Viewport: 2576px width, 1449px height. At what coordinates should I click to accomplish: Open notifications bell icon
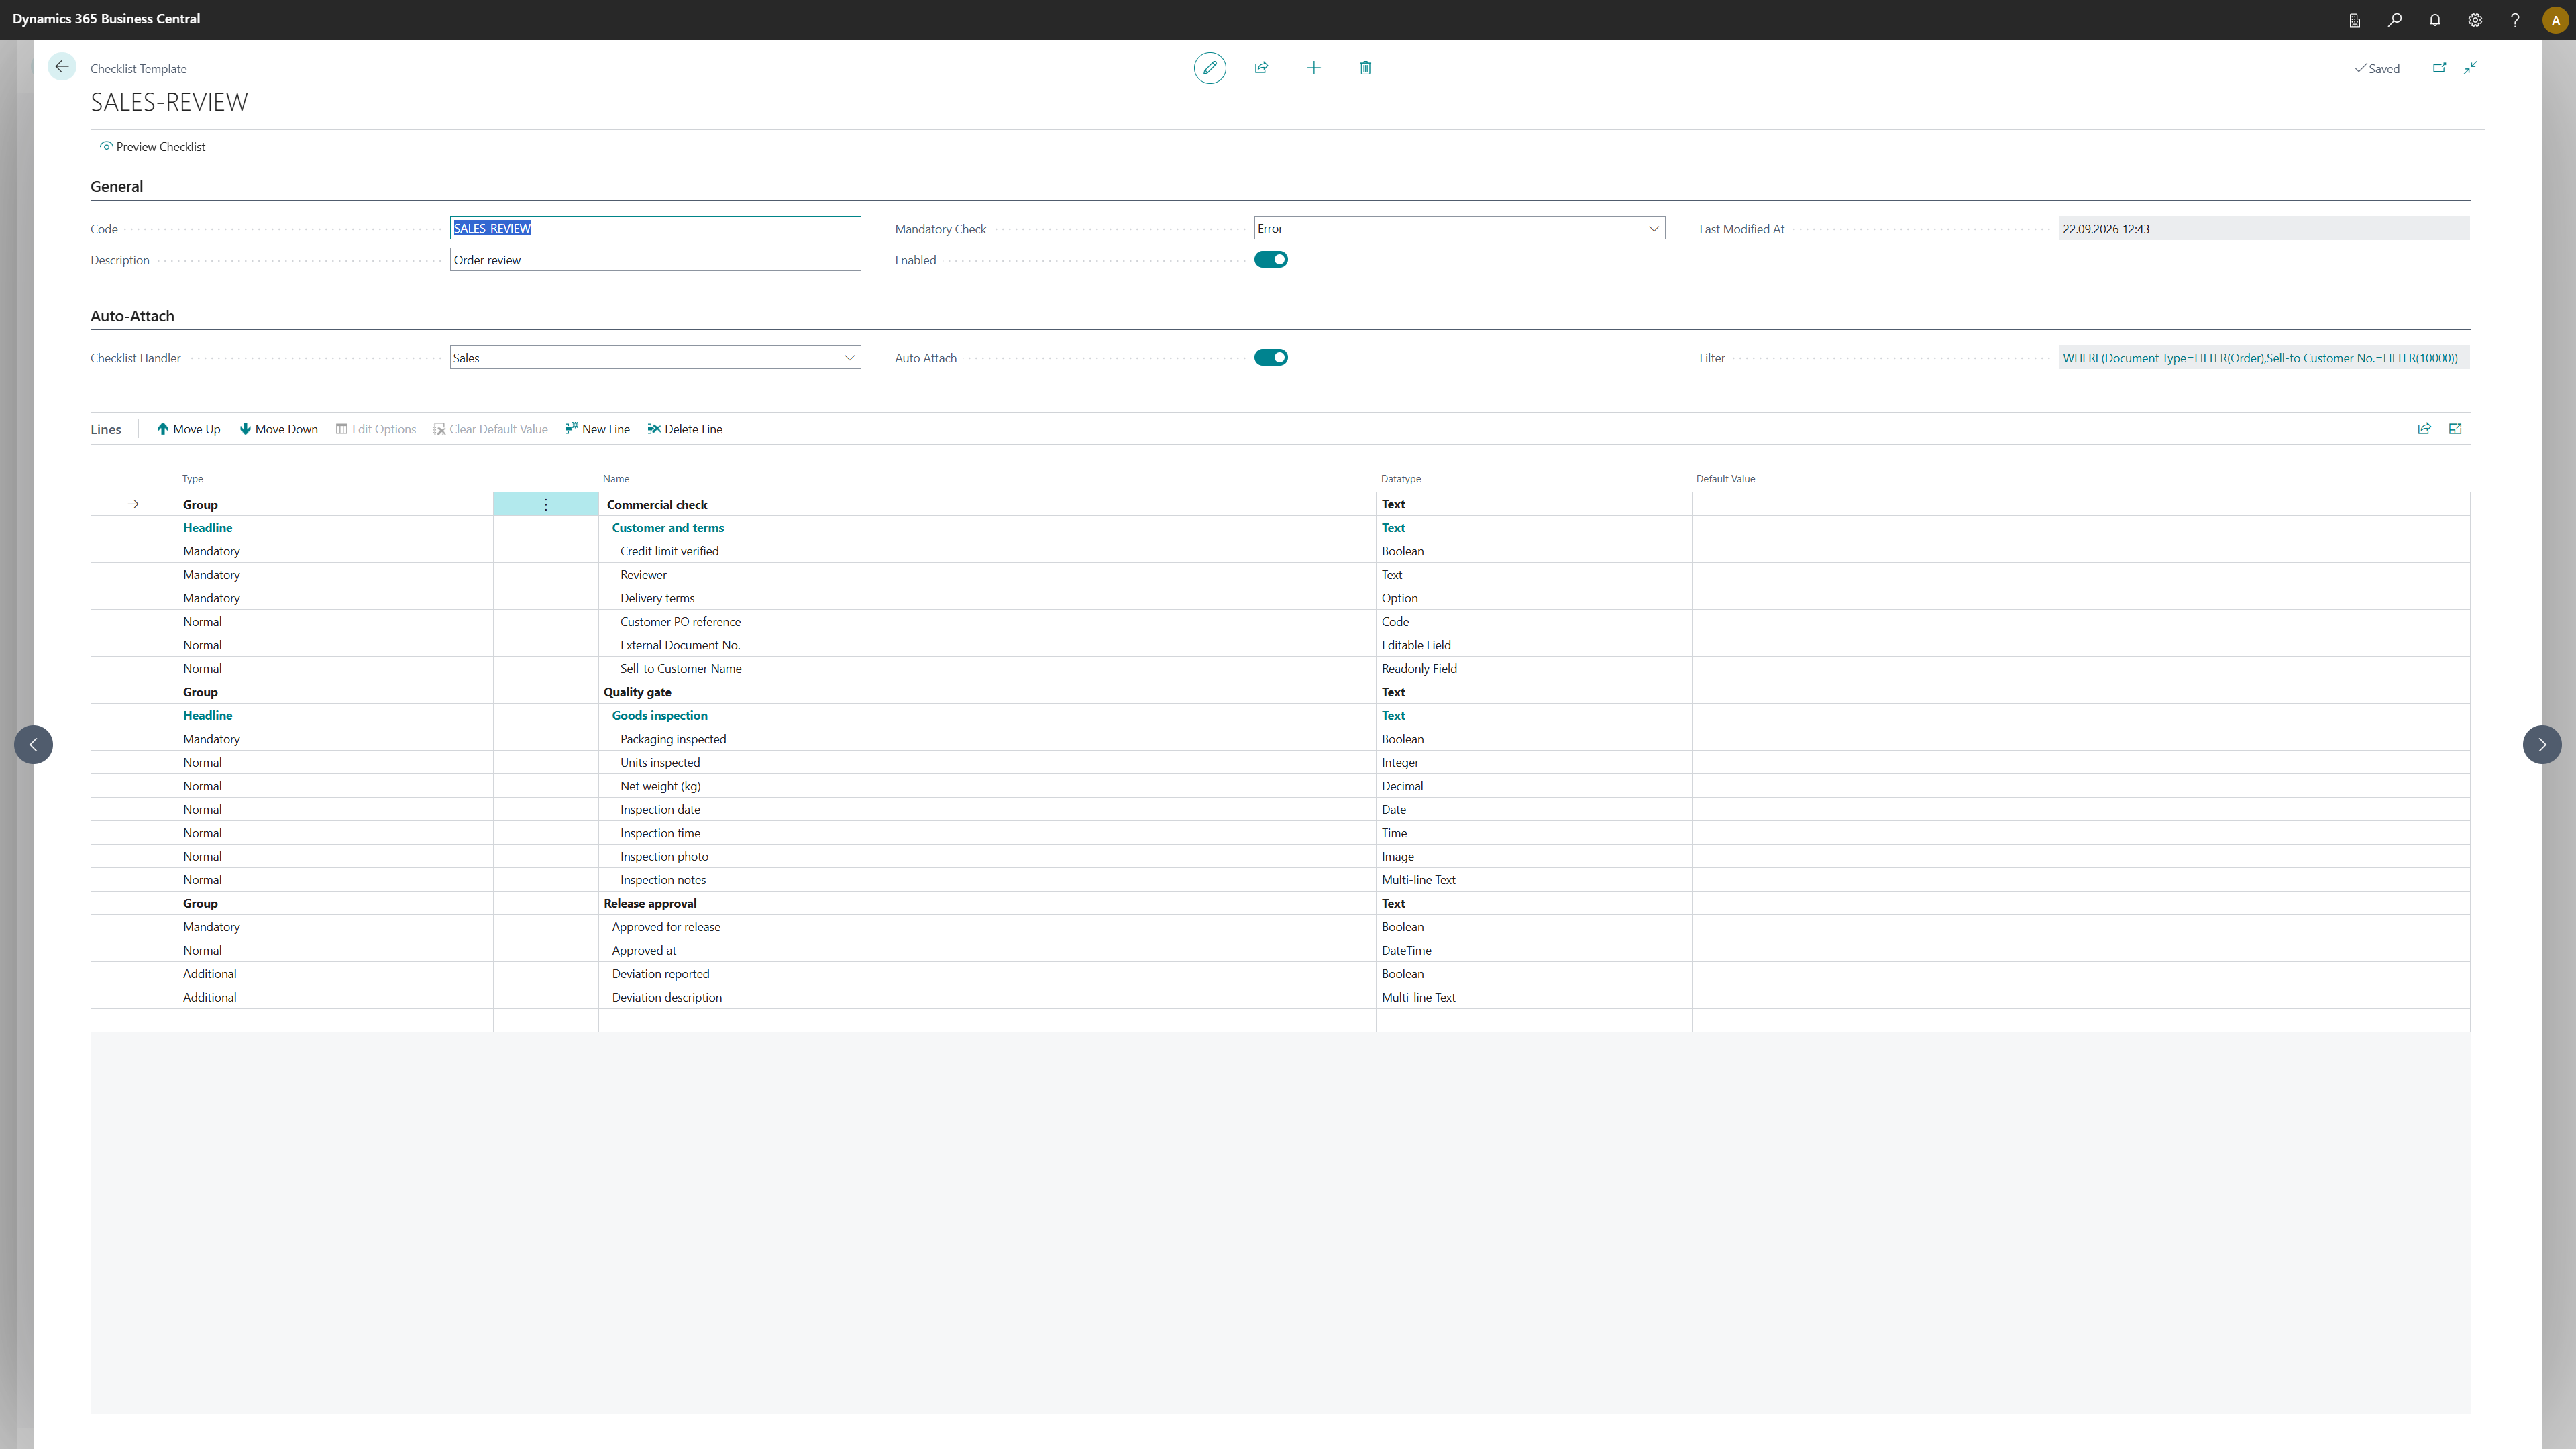pos(2435,20)
